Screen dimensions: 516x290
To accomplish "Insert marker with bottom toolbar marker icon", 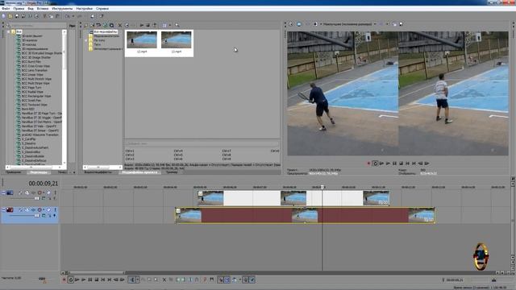I will (x=205, y=280).
